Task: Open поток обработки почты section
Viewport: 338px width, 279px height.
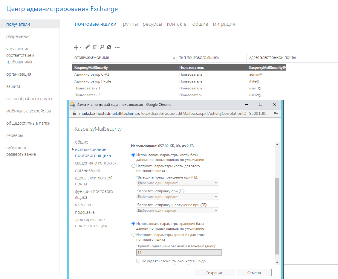Action: [x=29, y=99]
